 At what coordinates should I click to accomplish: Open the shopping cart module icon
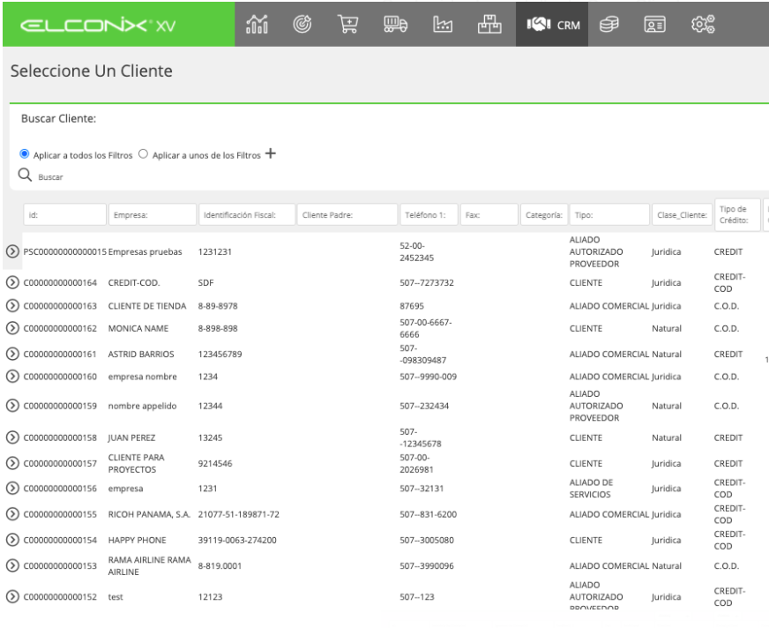[x=347, y=24]
